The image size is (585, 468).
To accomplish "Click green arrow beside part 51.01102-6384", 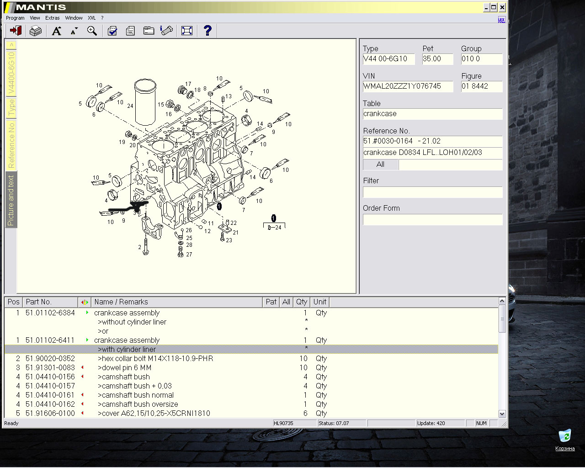I will pos(87,313).
